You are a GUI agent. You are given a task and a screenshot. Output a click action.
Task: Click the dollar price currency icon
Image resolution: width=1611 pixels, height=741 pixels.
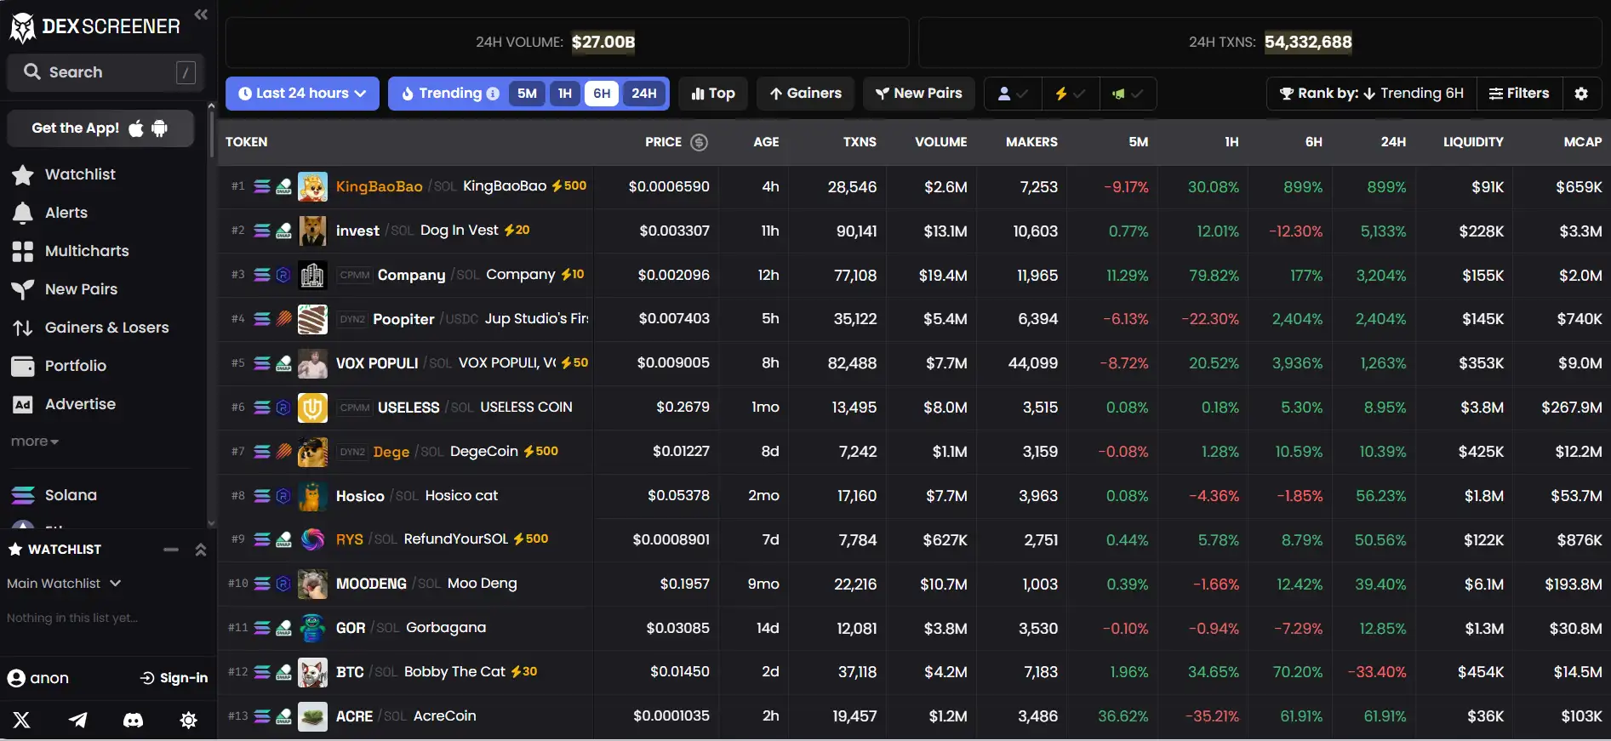click(x=699, y=142)
